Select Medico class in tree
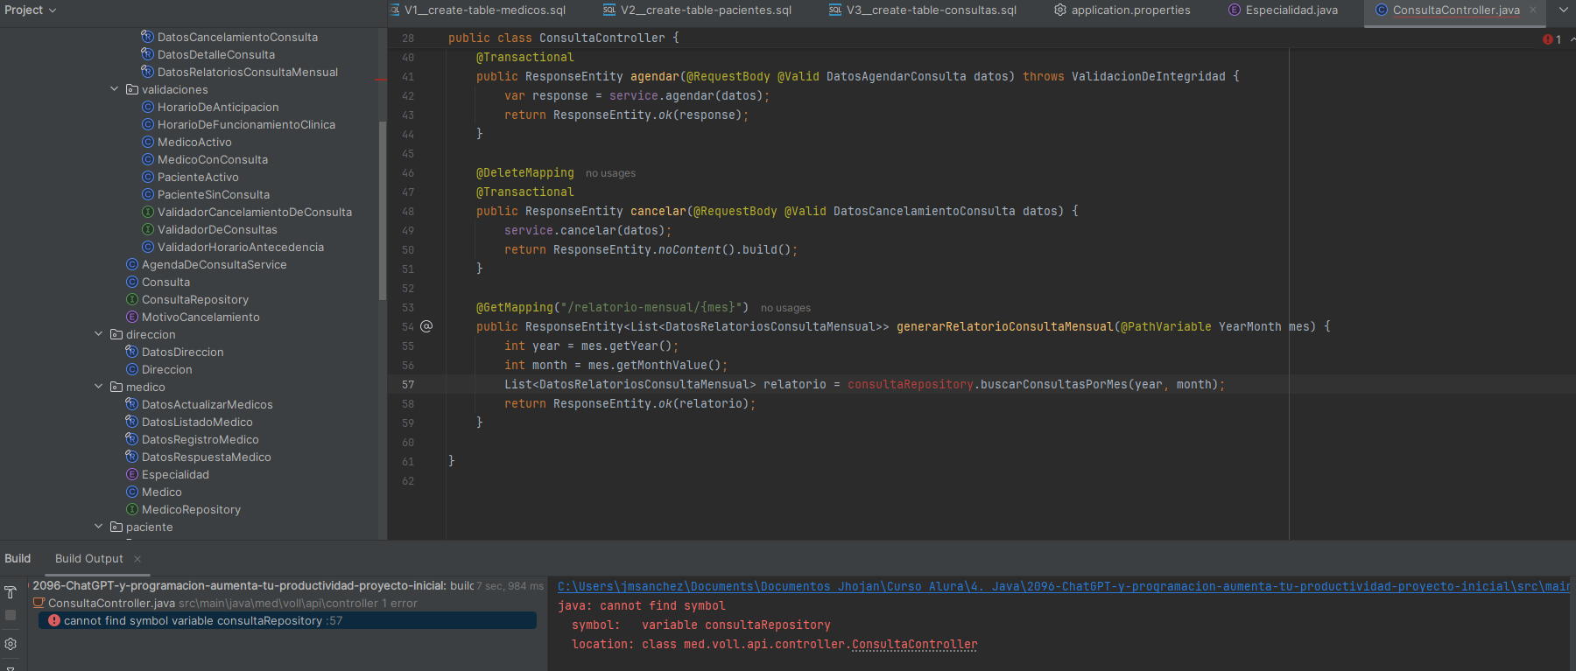Screen dimensions: 1576x671 pos(161,492)
